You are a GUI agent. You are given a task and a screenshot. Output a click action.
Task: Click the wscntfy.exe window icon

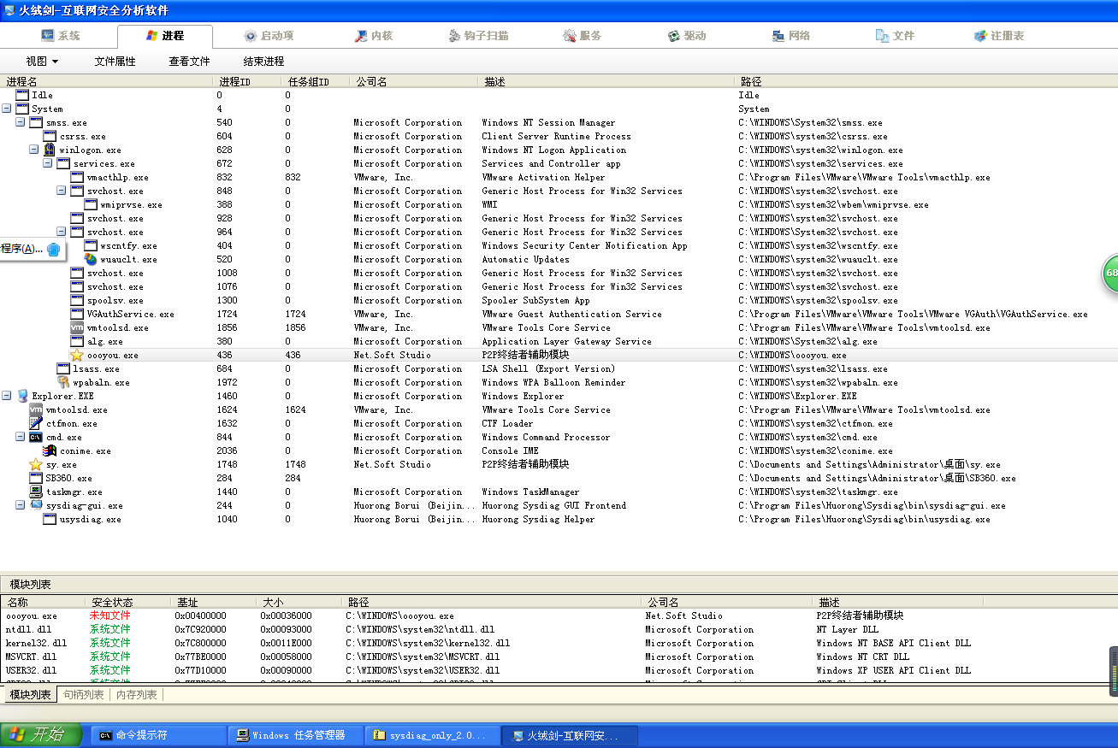[91, 245]
